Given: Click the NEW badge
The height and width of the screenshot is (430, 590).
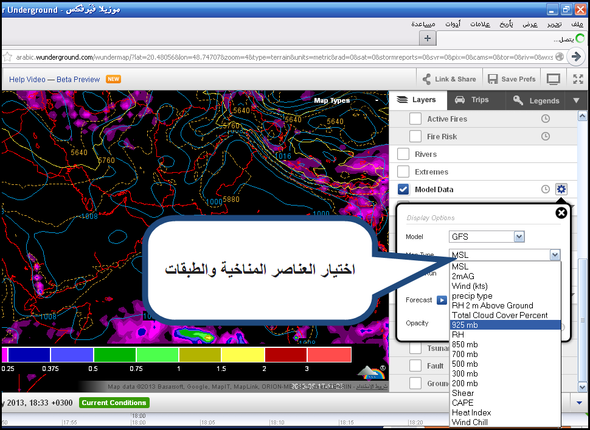Looking at the screenshot, I should [x=113, y=79].
